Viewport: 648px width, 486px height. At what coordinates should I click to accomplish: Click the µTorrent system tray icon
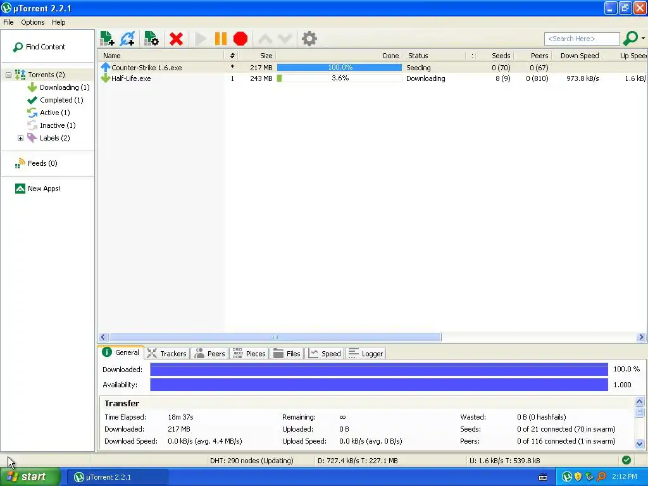566,477
